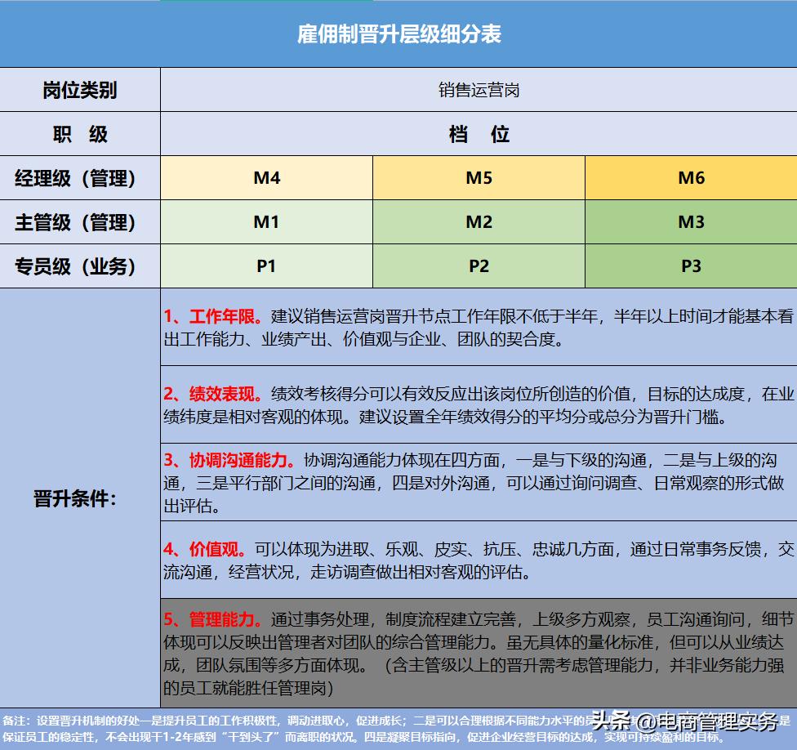Select the M5 grade cell
The height and width of the screenshot is (750, 797).
tap(479, 178)
